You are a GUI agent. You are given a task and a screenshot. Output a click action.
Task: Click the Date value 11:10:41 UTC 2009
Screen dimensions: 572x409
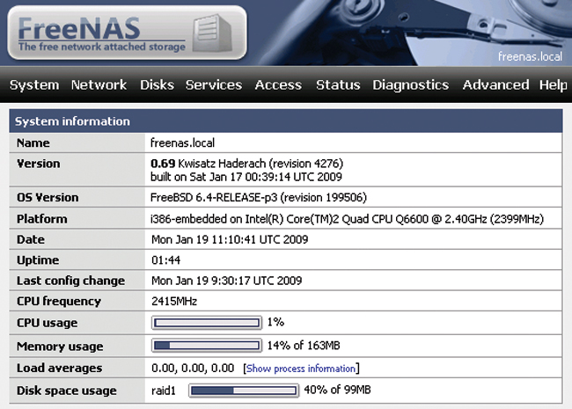click(230, 239)
